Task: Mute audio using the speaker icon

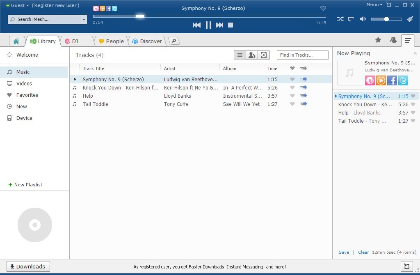Action: (x=363, y=19)
